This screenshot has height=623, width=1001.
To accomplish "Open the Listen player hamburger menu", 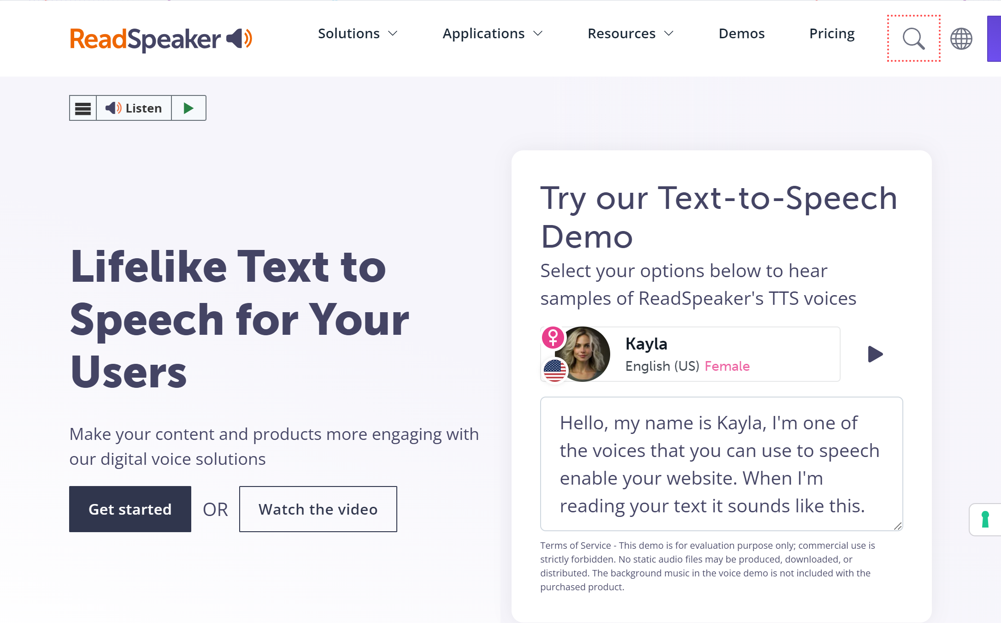I will click(x=83, y=108).
